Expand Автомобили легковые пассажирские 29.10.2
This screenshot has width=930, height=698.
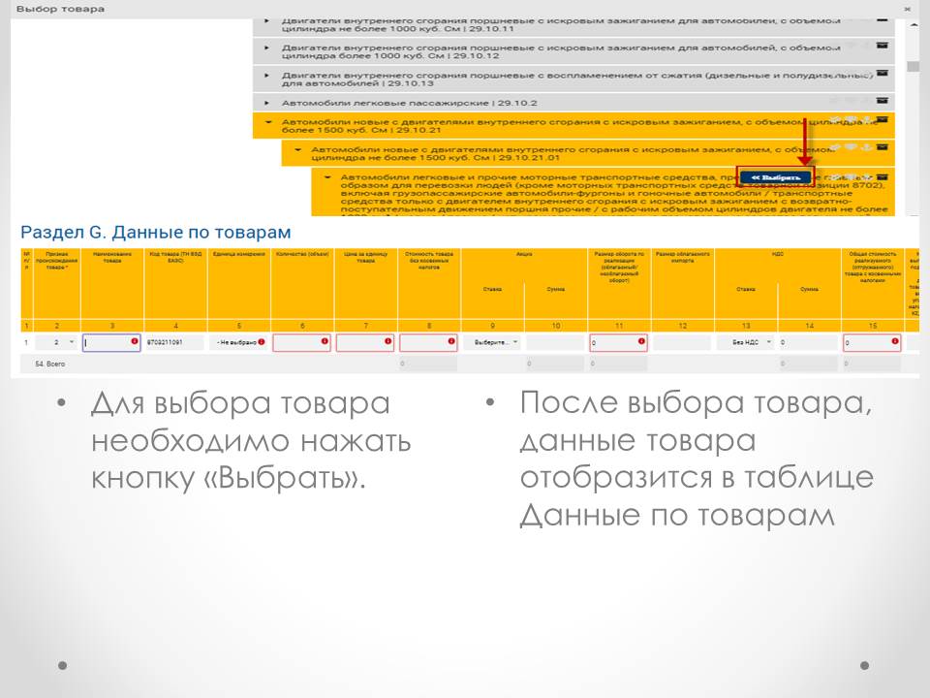267,101
